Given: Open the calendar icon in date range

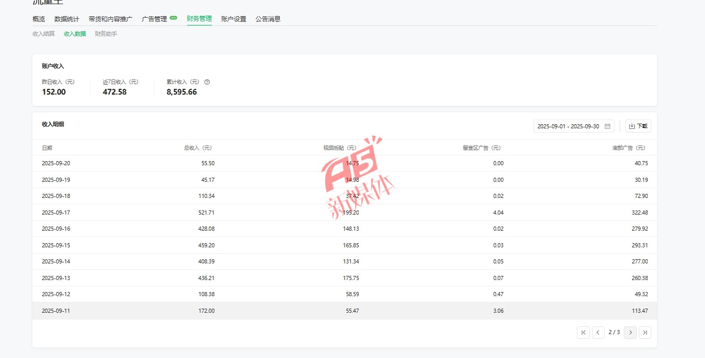Looking at the screenshot, I should [x=607, y=126].
